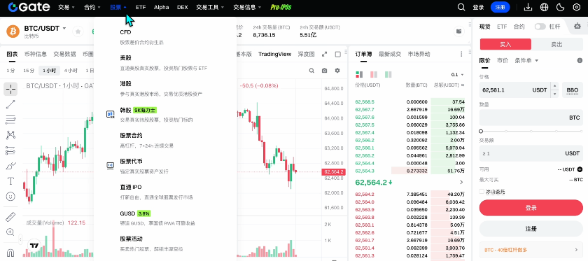Click the blue 注册 button in header

(x=500, y=7)
